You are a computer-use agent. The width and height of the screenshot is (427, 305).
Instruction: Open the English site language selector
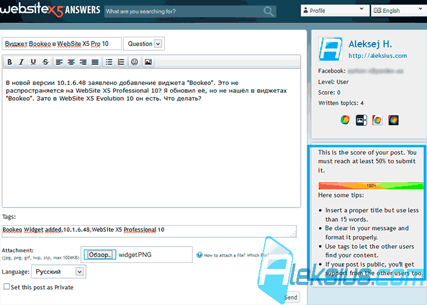click(399, 10)
